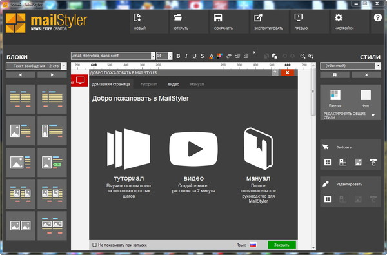Expand the font size dropdown
The width and height of the screenshot is (387, 255).
(170, 56)
